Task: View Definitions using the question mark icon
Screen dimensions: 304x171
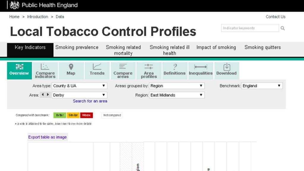Action: [175, 70]
